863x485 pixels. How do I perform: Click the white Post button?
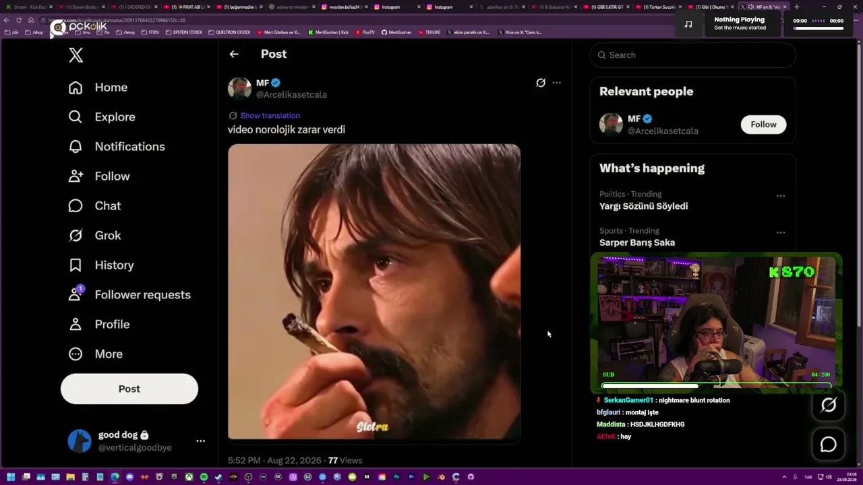[129, 389]
